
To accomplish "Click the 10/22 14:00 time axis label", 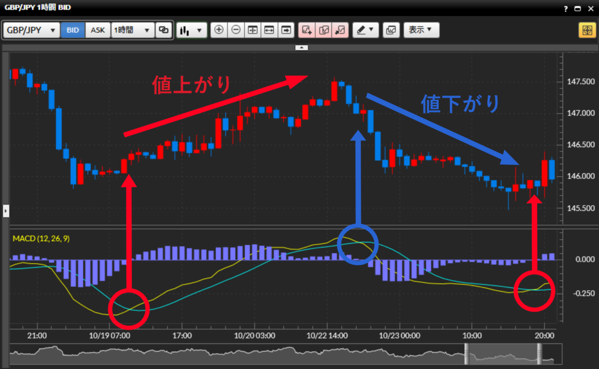I will coord(327,335).
